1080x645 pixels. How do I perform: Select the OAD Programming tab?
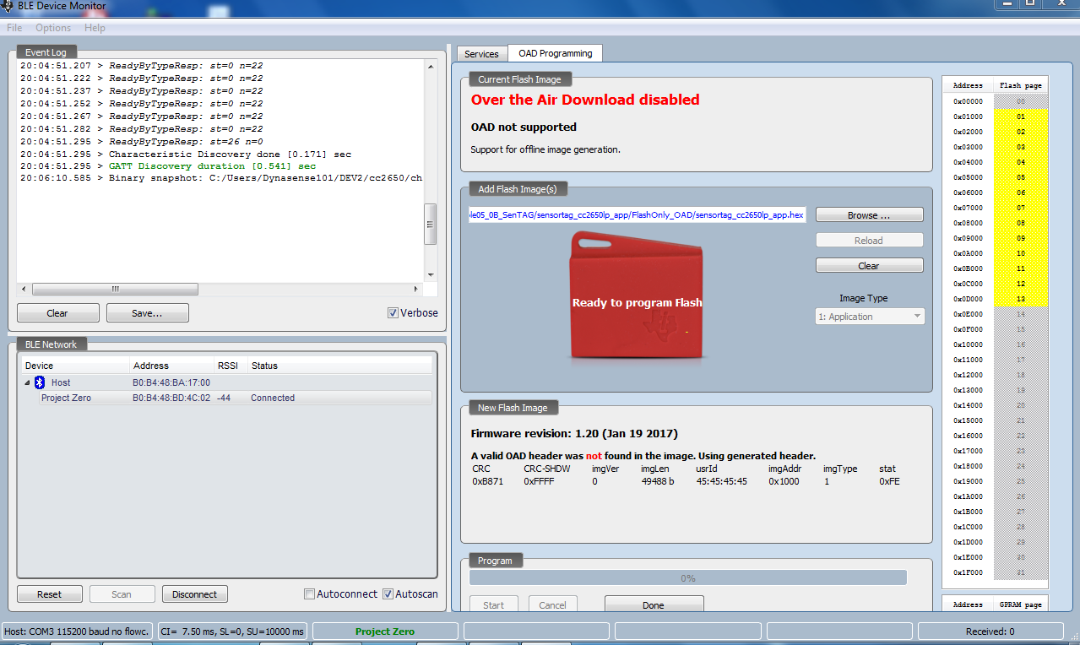(x=555, y=53)
